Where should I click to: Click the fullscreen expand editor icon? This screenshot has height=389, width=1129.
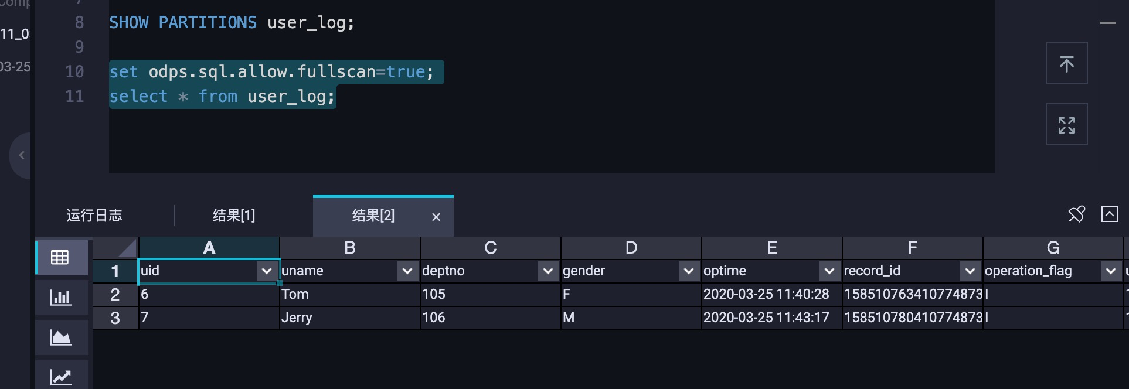pyautogui.click(x=1066, y=125)
